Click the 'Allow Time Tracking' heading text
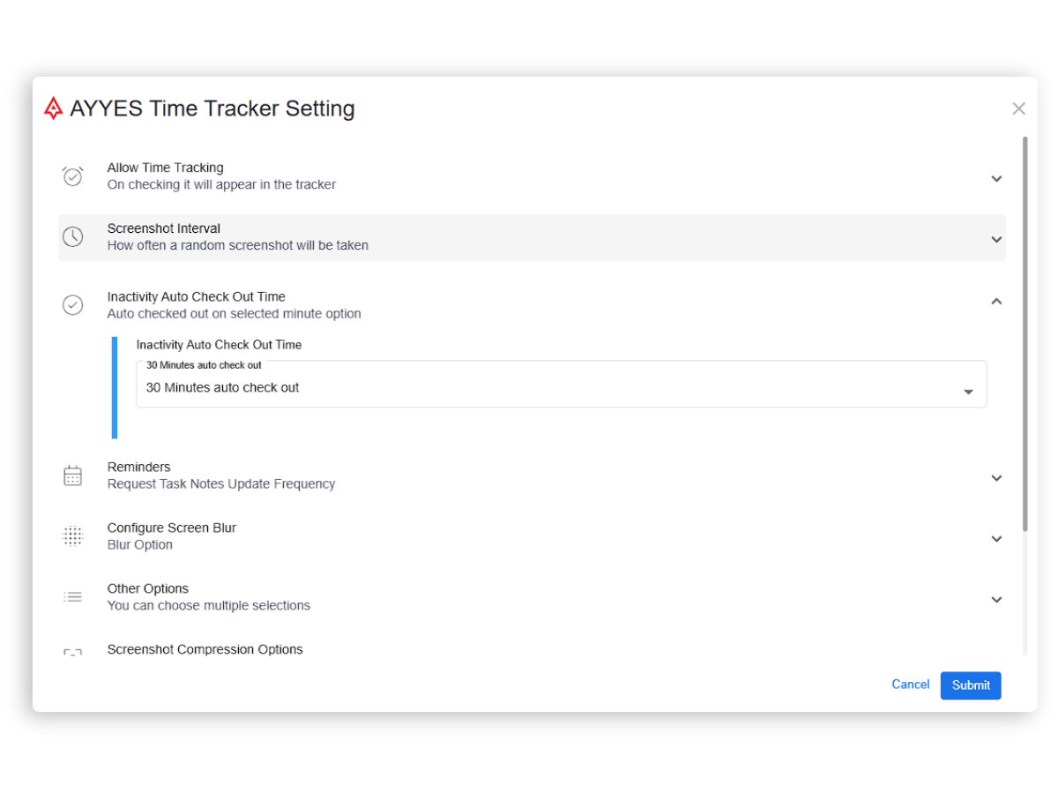Image resolution: width=1058 pixels, height=794 pixels. pyautogui.click(x=166, y=168)
